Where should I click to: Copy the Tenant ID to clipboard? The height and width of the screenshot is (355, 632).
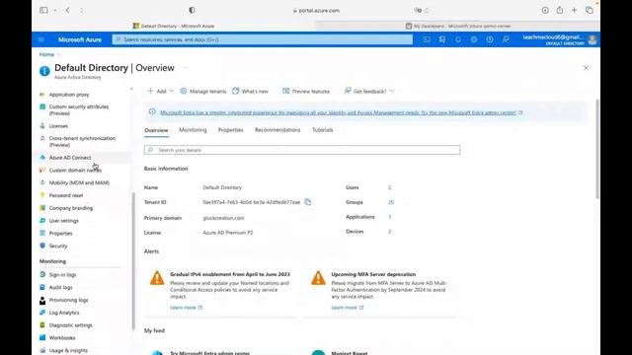click(307, 202)
